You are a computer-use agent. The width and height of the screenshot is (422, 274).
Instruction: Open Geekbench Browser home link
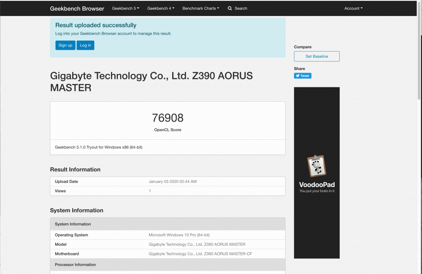pos(77,8)
